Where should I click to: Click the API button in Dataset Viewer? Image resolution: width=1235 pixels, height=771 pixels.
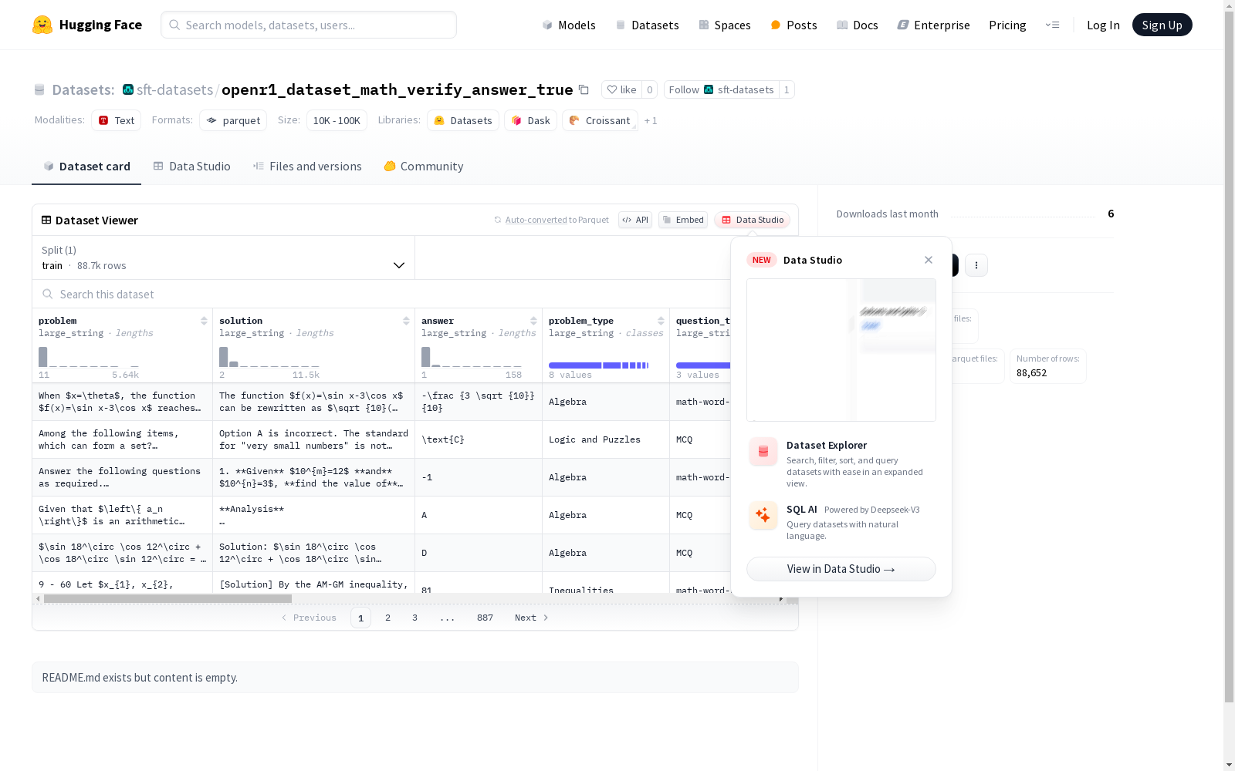pyautogui.click(x=635, y=220)
